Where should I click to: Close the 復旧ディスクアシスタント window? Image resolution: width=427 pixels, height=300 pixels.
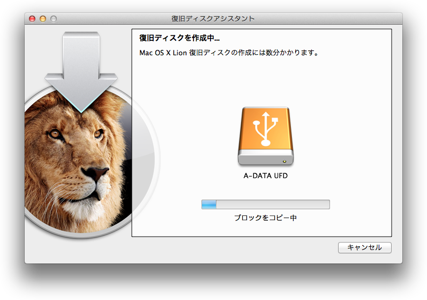tap(32, 19)
